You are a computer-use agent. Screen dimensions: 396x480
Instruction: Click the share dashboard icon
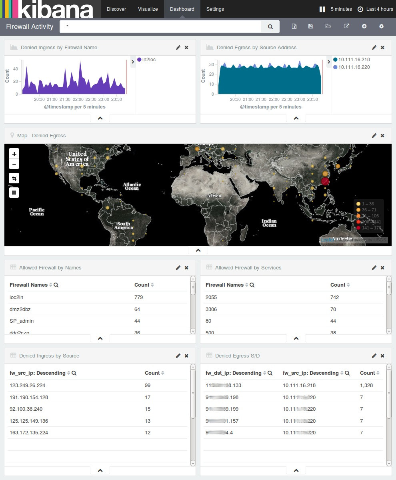(x=346, y=26)
